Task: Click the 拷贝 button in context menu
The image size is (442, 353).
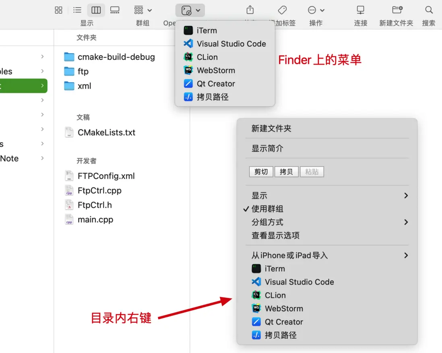Action: click(286, 172)
